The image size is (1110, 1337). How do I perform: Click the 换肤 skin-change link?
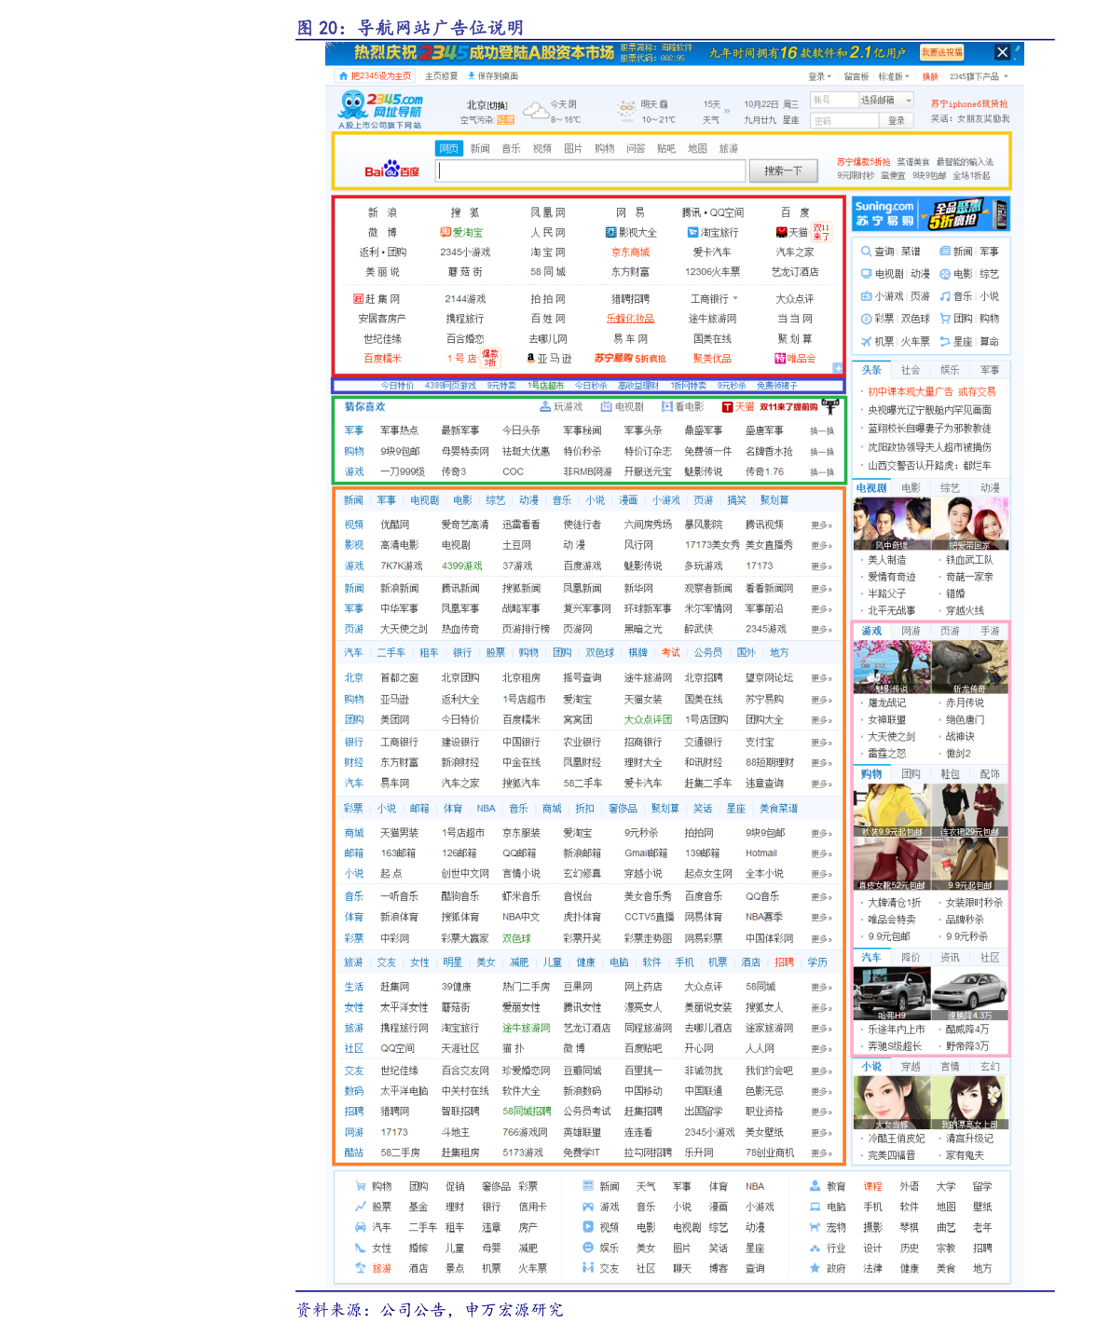coord(930,76)
